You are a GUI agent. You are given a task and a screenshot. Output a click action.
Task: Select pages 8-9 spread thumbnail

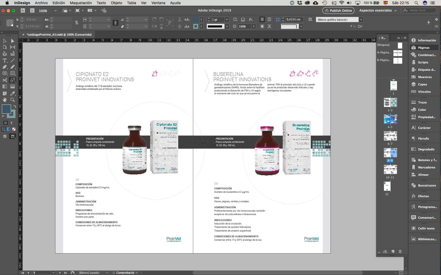[x=390, y=153]
